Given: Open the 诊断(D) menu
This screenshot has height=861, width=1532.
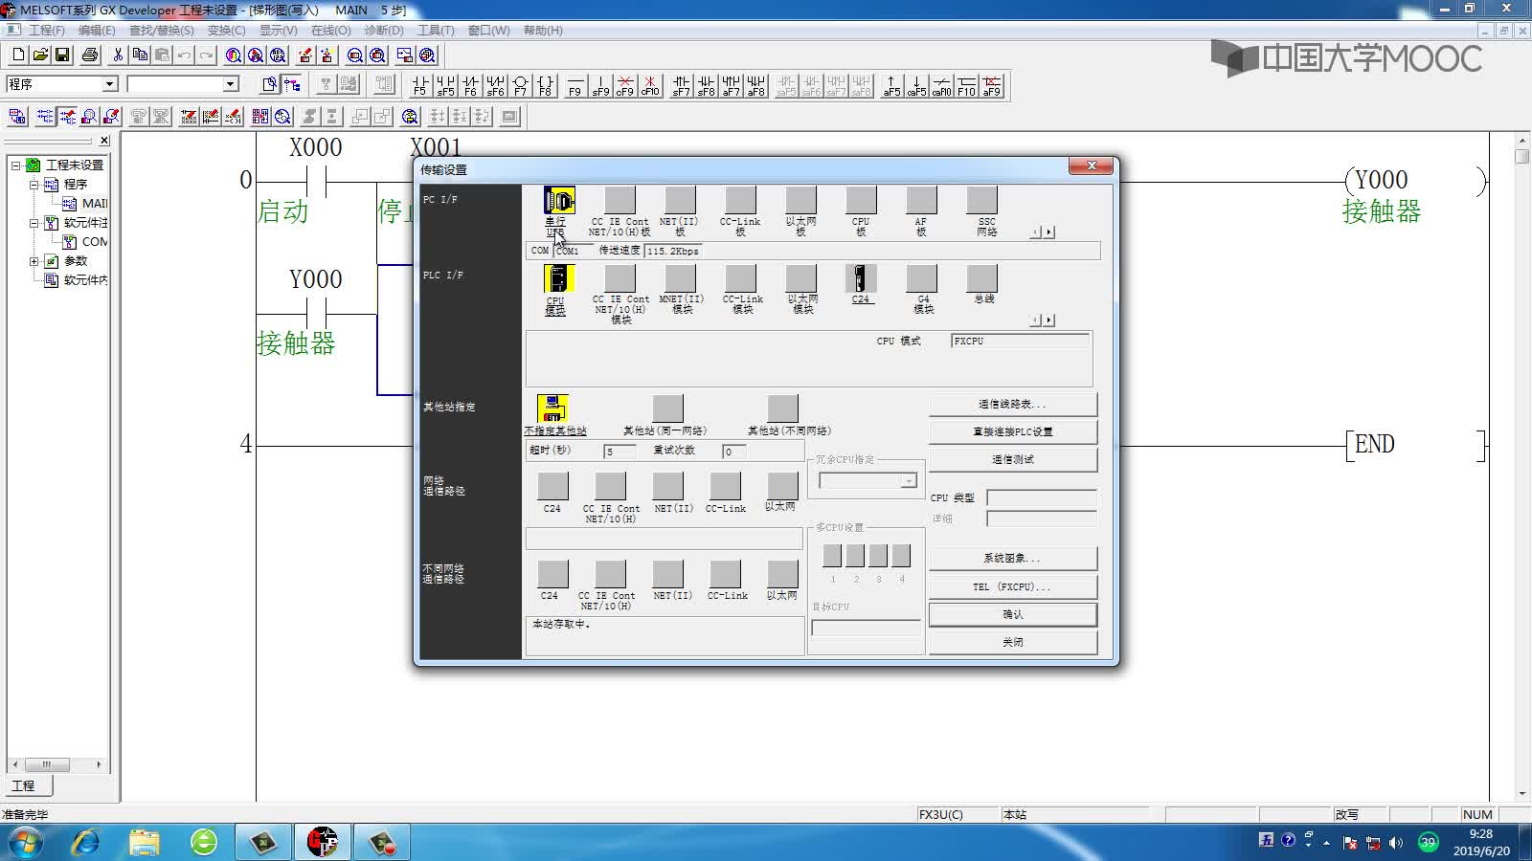Looking at the screenshot, I should click(384, 31).
